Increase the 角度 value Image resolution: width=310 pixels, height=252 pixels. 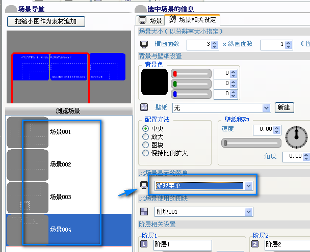[x=306, y=155]
